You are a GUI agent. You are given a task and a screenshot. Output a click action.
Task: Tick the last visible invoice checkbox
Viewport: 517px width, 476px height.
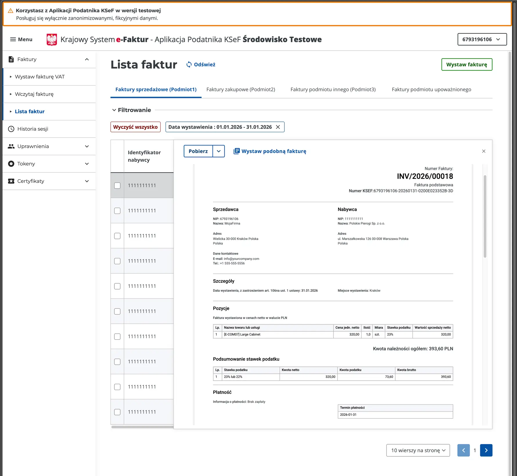coord(117,412)
